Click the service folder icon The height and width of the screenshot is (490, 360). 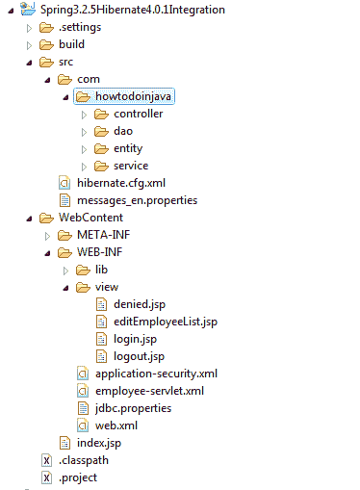coord(101,167)
